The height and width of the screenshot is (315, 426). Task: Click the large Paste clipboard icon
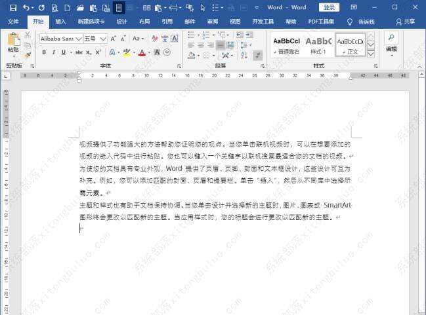pyautogui.click(x=13, y=39)
